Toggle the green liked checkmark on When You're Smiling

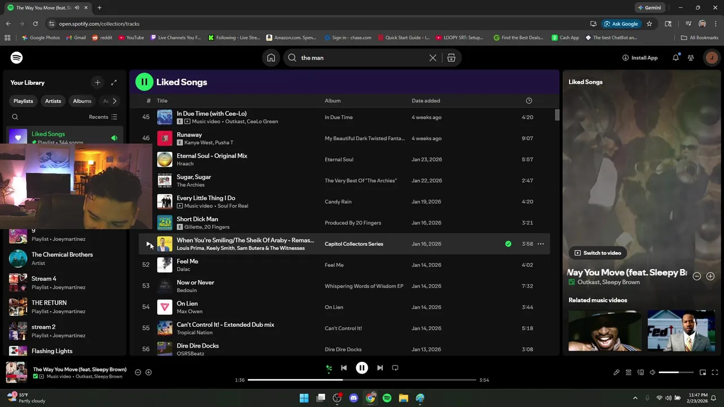click(x=508, y=244)
